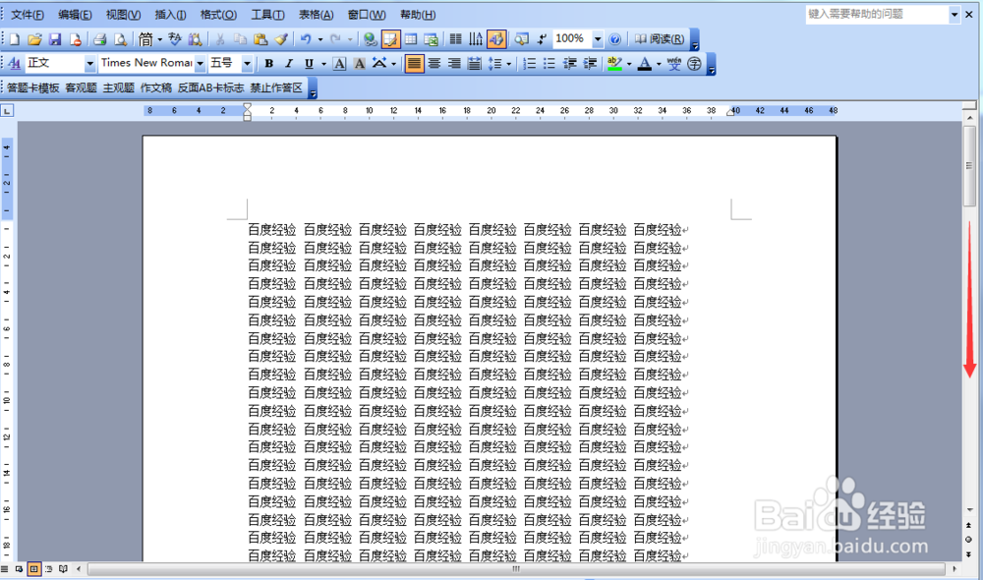Redo the undone action
The width and height of the screenshot is (983, 580).
pos(335,39)
